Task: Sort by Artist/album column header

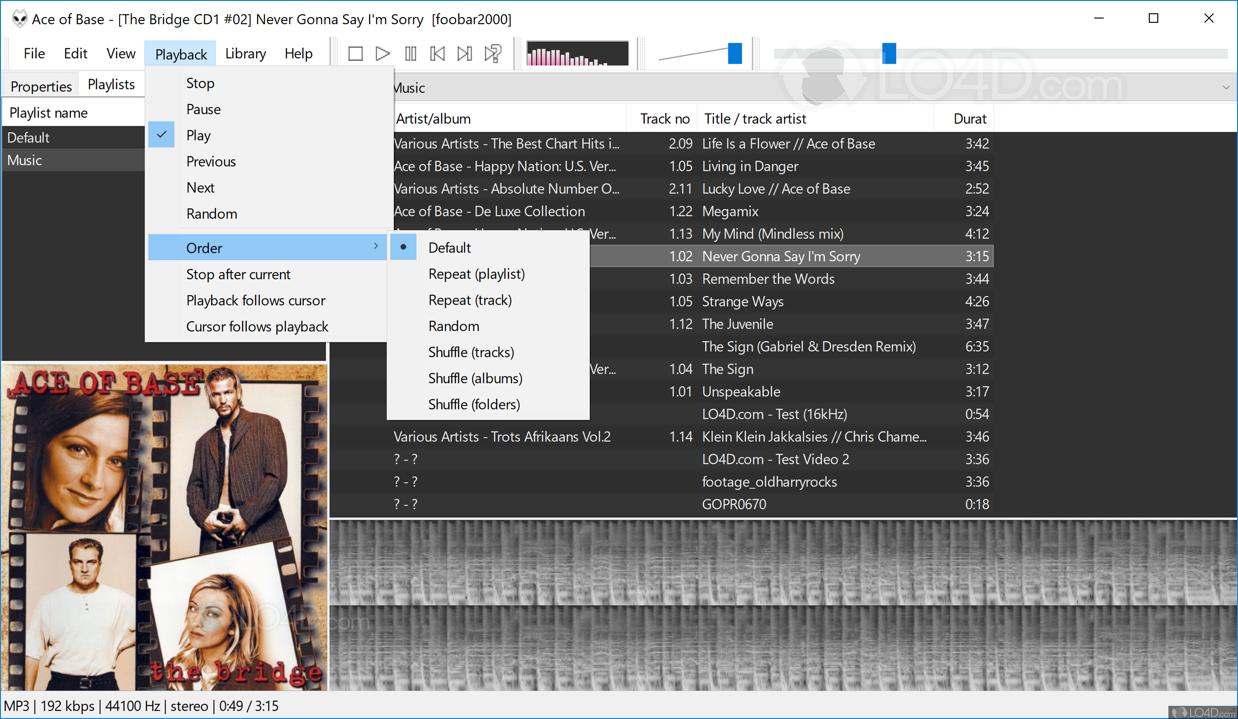Action: (509, 119)
